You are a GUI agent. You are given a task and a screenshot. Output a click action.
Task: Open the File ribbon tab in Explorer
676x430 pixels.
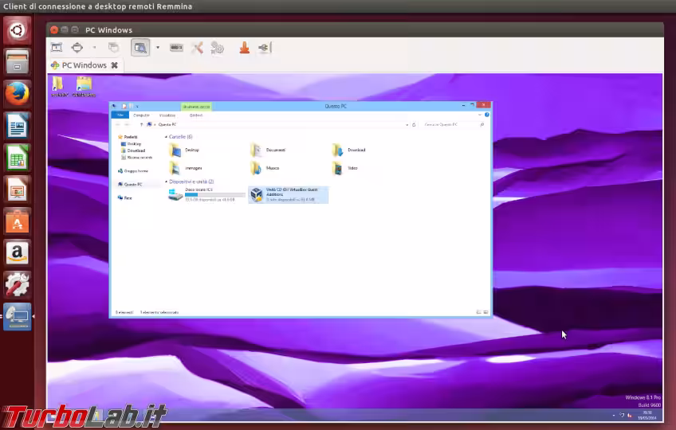point(120,115)
